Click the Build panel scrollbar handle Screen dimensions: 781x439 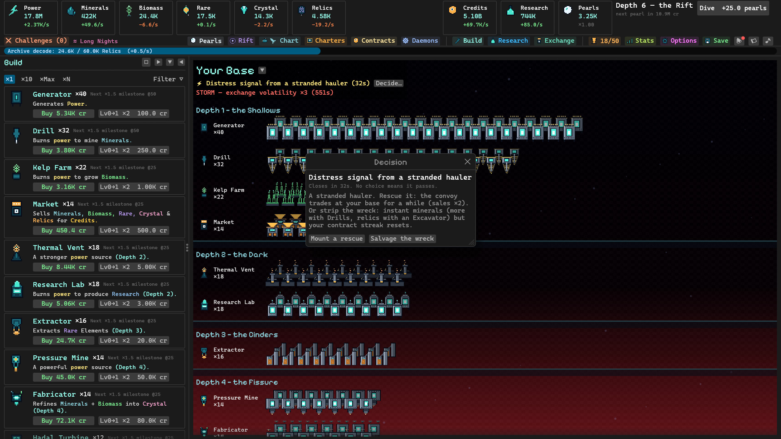pyautogui.click(x=187, y=247)
